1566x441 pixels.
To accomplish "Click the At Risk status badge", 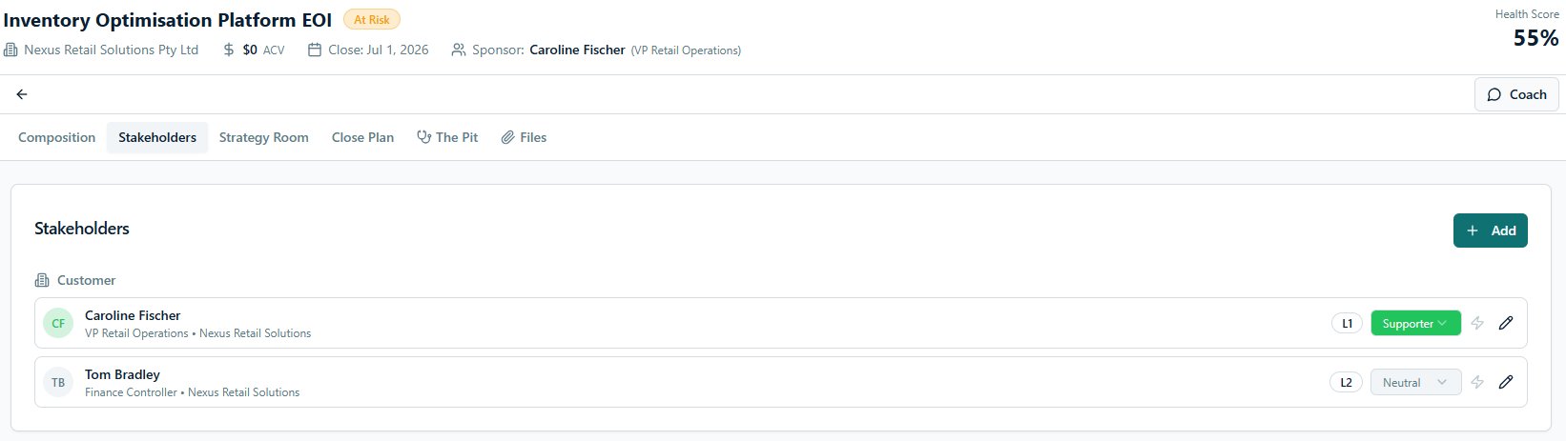I will click(x=372, y=19).
